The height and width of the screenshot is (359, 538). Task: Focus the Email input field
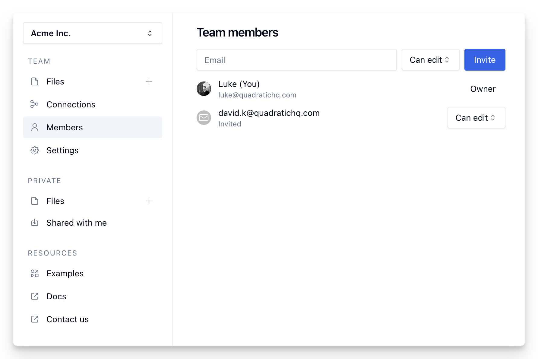coord(296,60)
